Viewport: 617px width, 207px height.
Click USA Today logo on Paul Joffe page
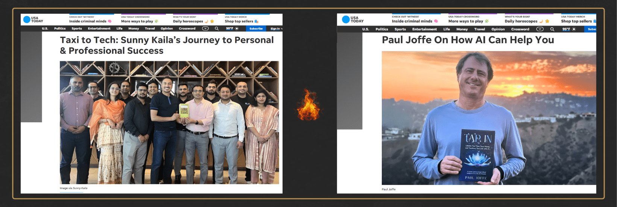[353, 20]
